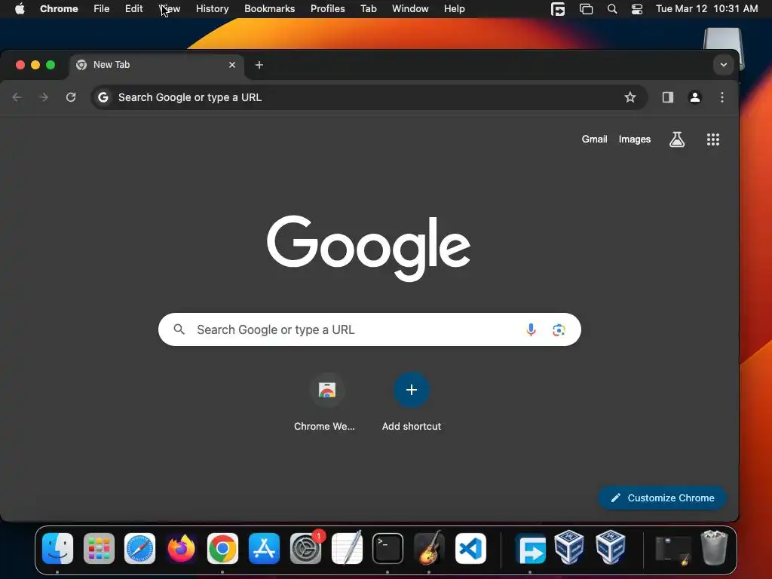The height and width of the screenshot is (579, 772).
Task: Open the Edit menu
Action: [133, 9]
